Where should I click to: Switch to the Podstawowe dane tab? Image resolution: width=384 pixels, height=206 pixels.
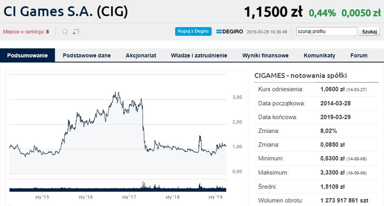tap(87, 55)
